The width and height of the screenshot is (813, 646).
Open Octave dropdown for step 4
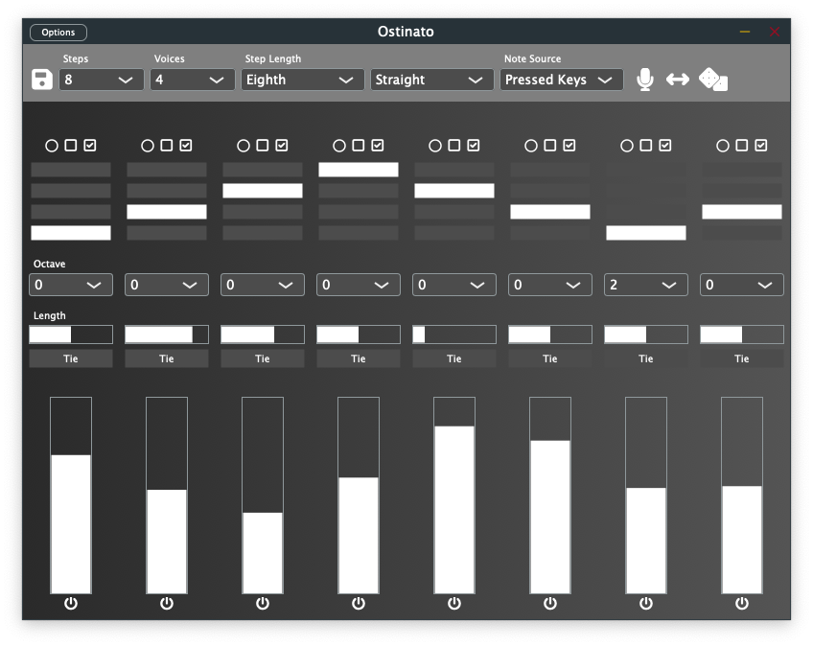pos(359,285)
